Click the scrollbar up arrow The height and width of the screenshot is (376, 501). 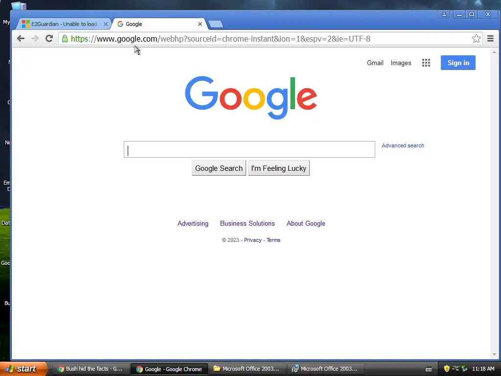[x=494, y=52]
